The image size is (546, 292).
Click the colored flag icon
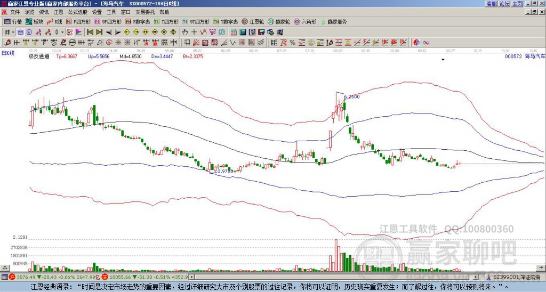coord(79,33)
